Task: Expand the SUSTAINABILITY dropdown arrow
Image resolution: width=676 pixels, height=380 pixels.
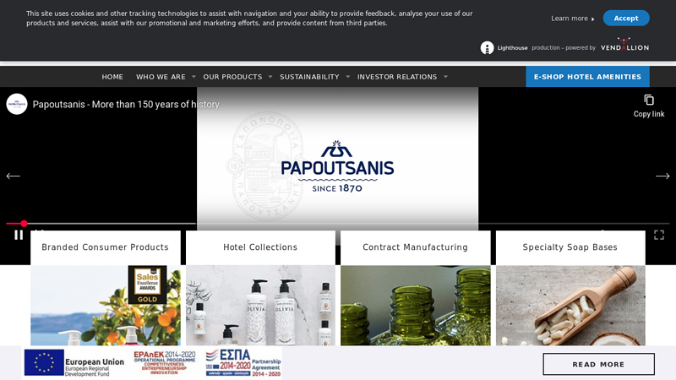Action: coord(347,77)
